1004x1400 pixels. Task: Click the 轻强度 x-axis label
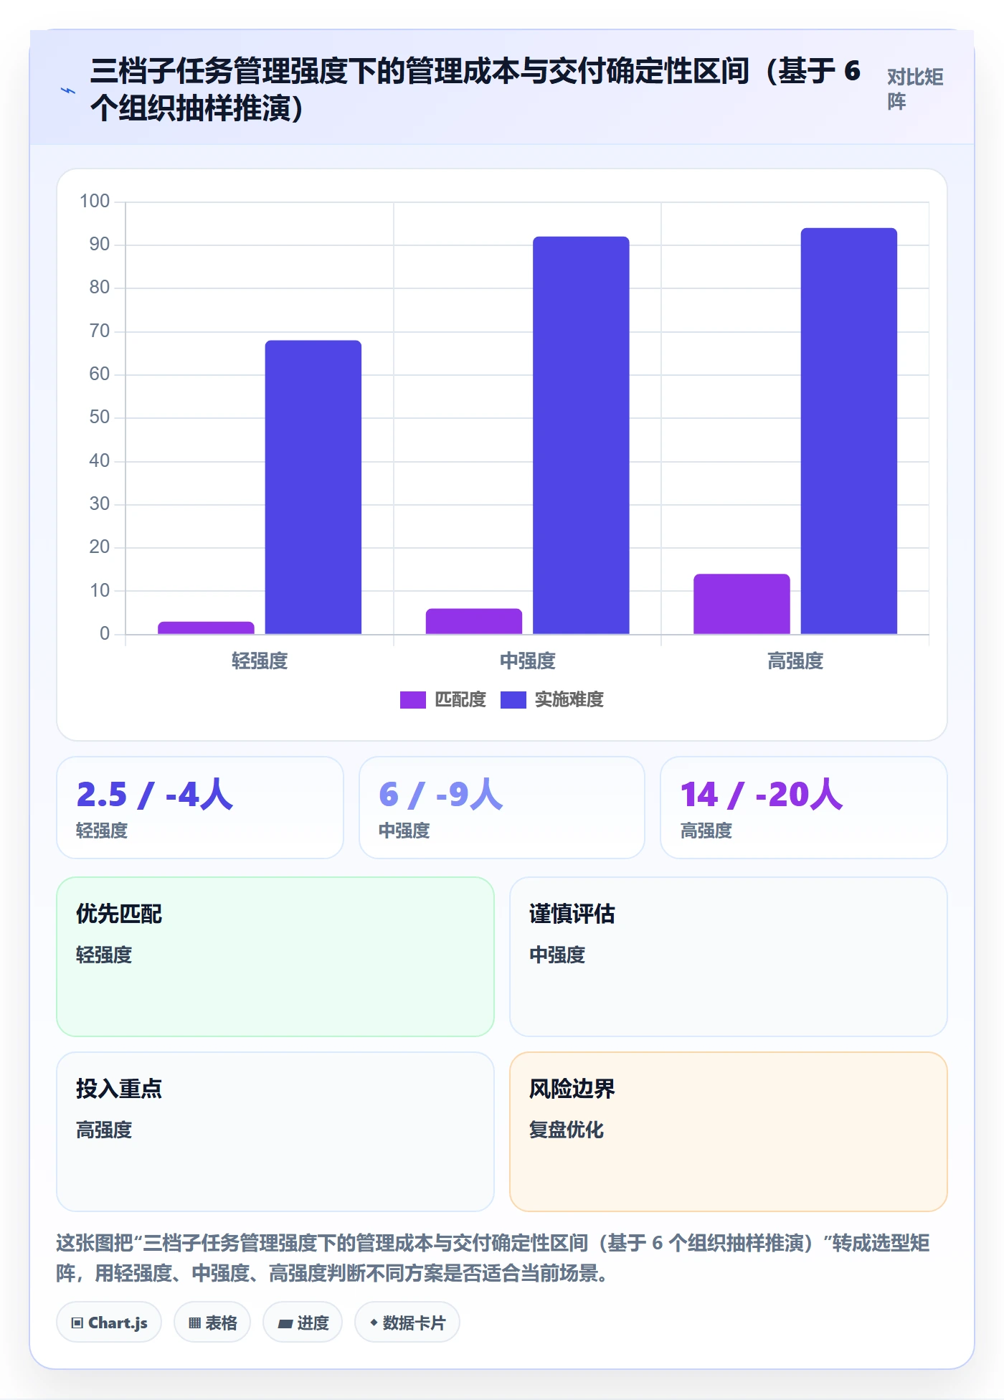pos(260,661)
